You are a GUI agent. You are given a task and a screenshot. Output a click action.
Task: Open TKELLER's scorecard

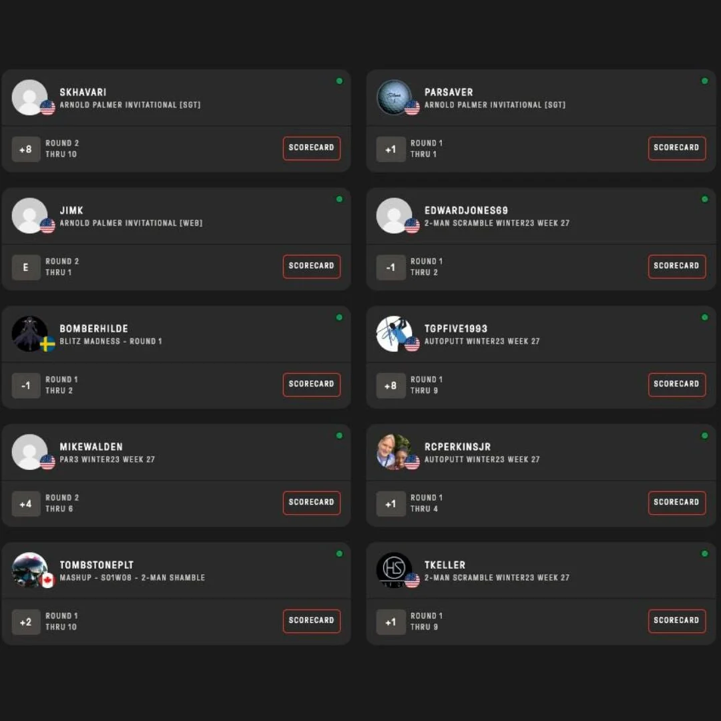tap(676, 621)
